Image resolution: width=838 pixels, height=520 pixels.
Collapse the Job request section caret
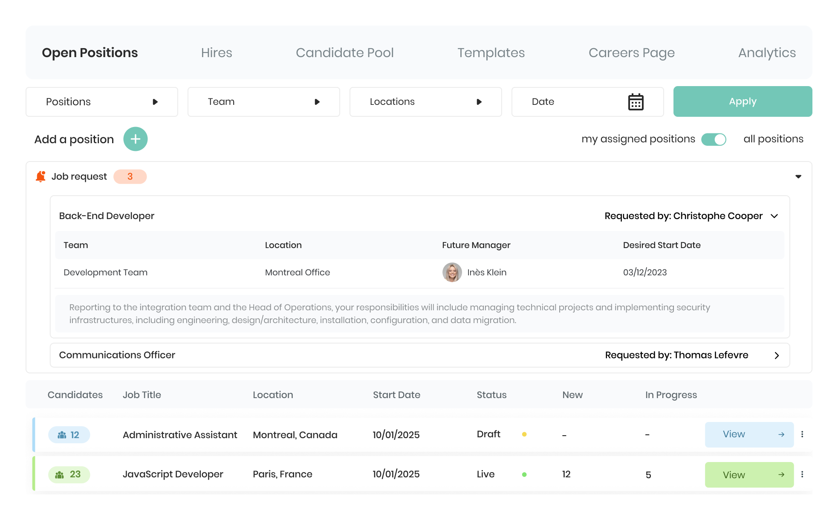coord(798,176)
